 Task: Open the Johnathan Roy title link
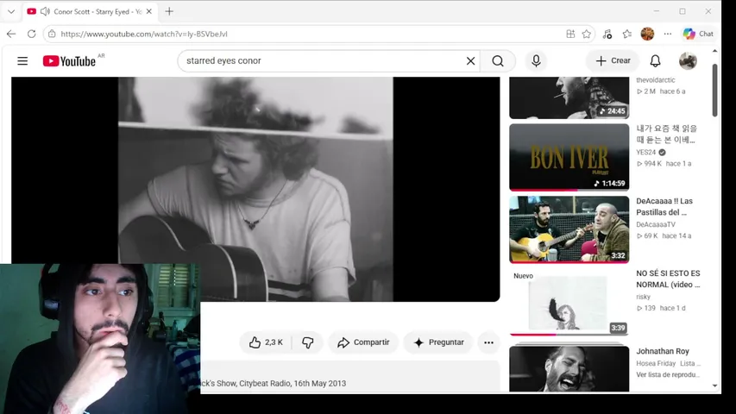point(663,351)
